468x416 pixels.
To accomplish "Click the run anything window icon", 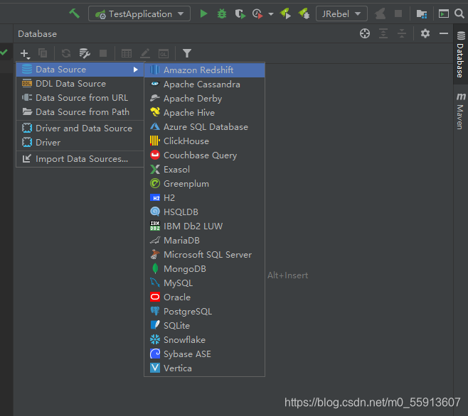I will (x=444, y=13).
